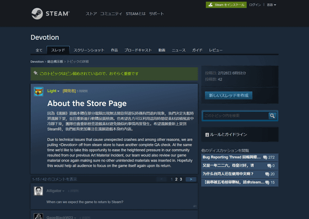This screenshot has height=219, width=309.
Task: Open the Bug Reporting Thread discussion
Action: pos(239,157)
